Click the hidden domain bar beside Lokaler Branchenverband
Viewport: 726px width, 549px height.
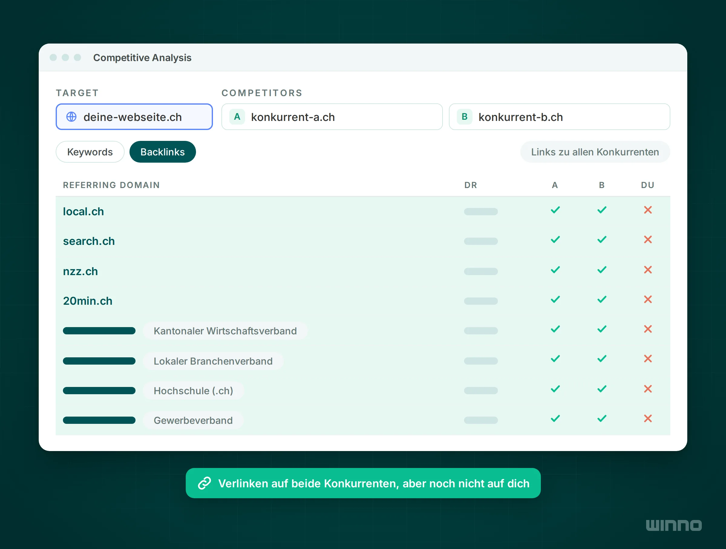click(x=99, y=361)
